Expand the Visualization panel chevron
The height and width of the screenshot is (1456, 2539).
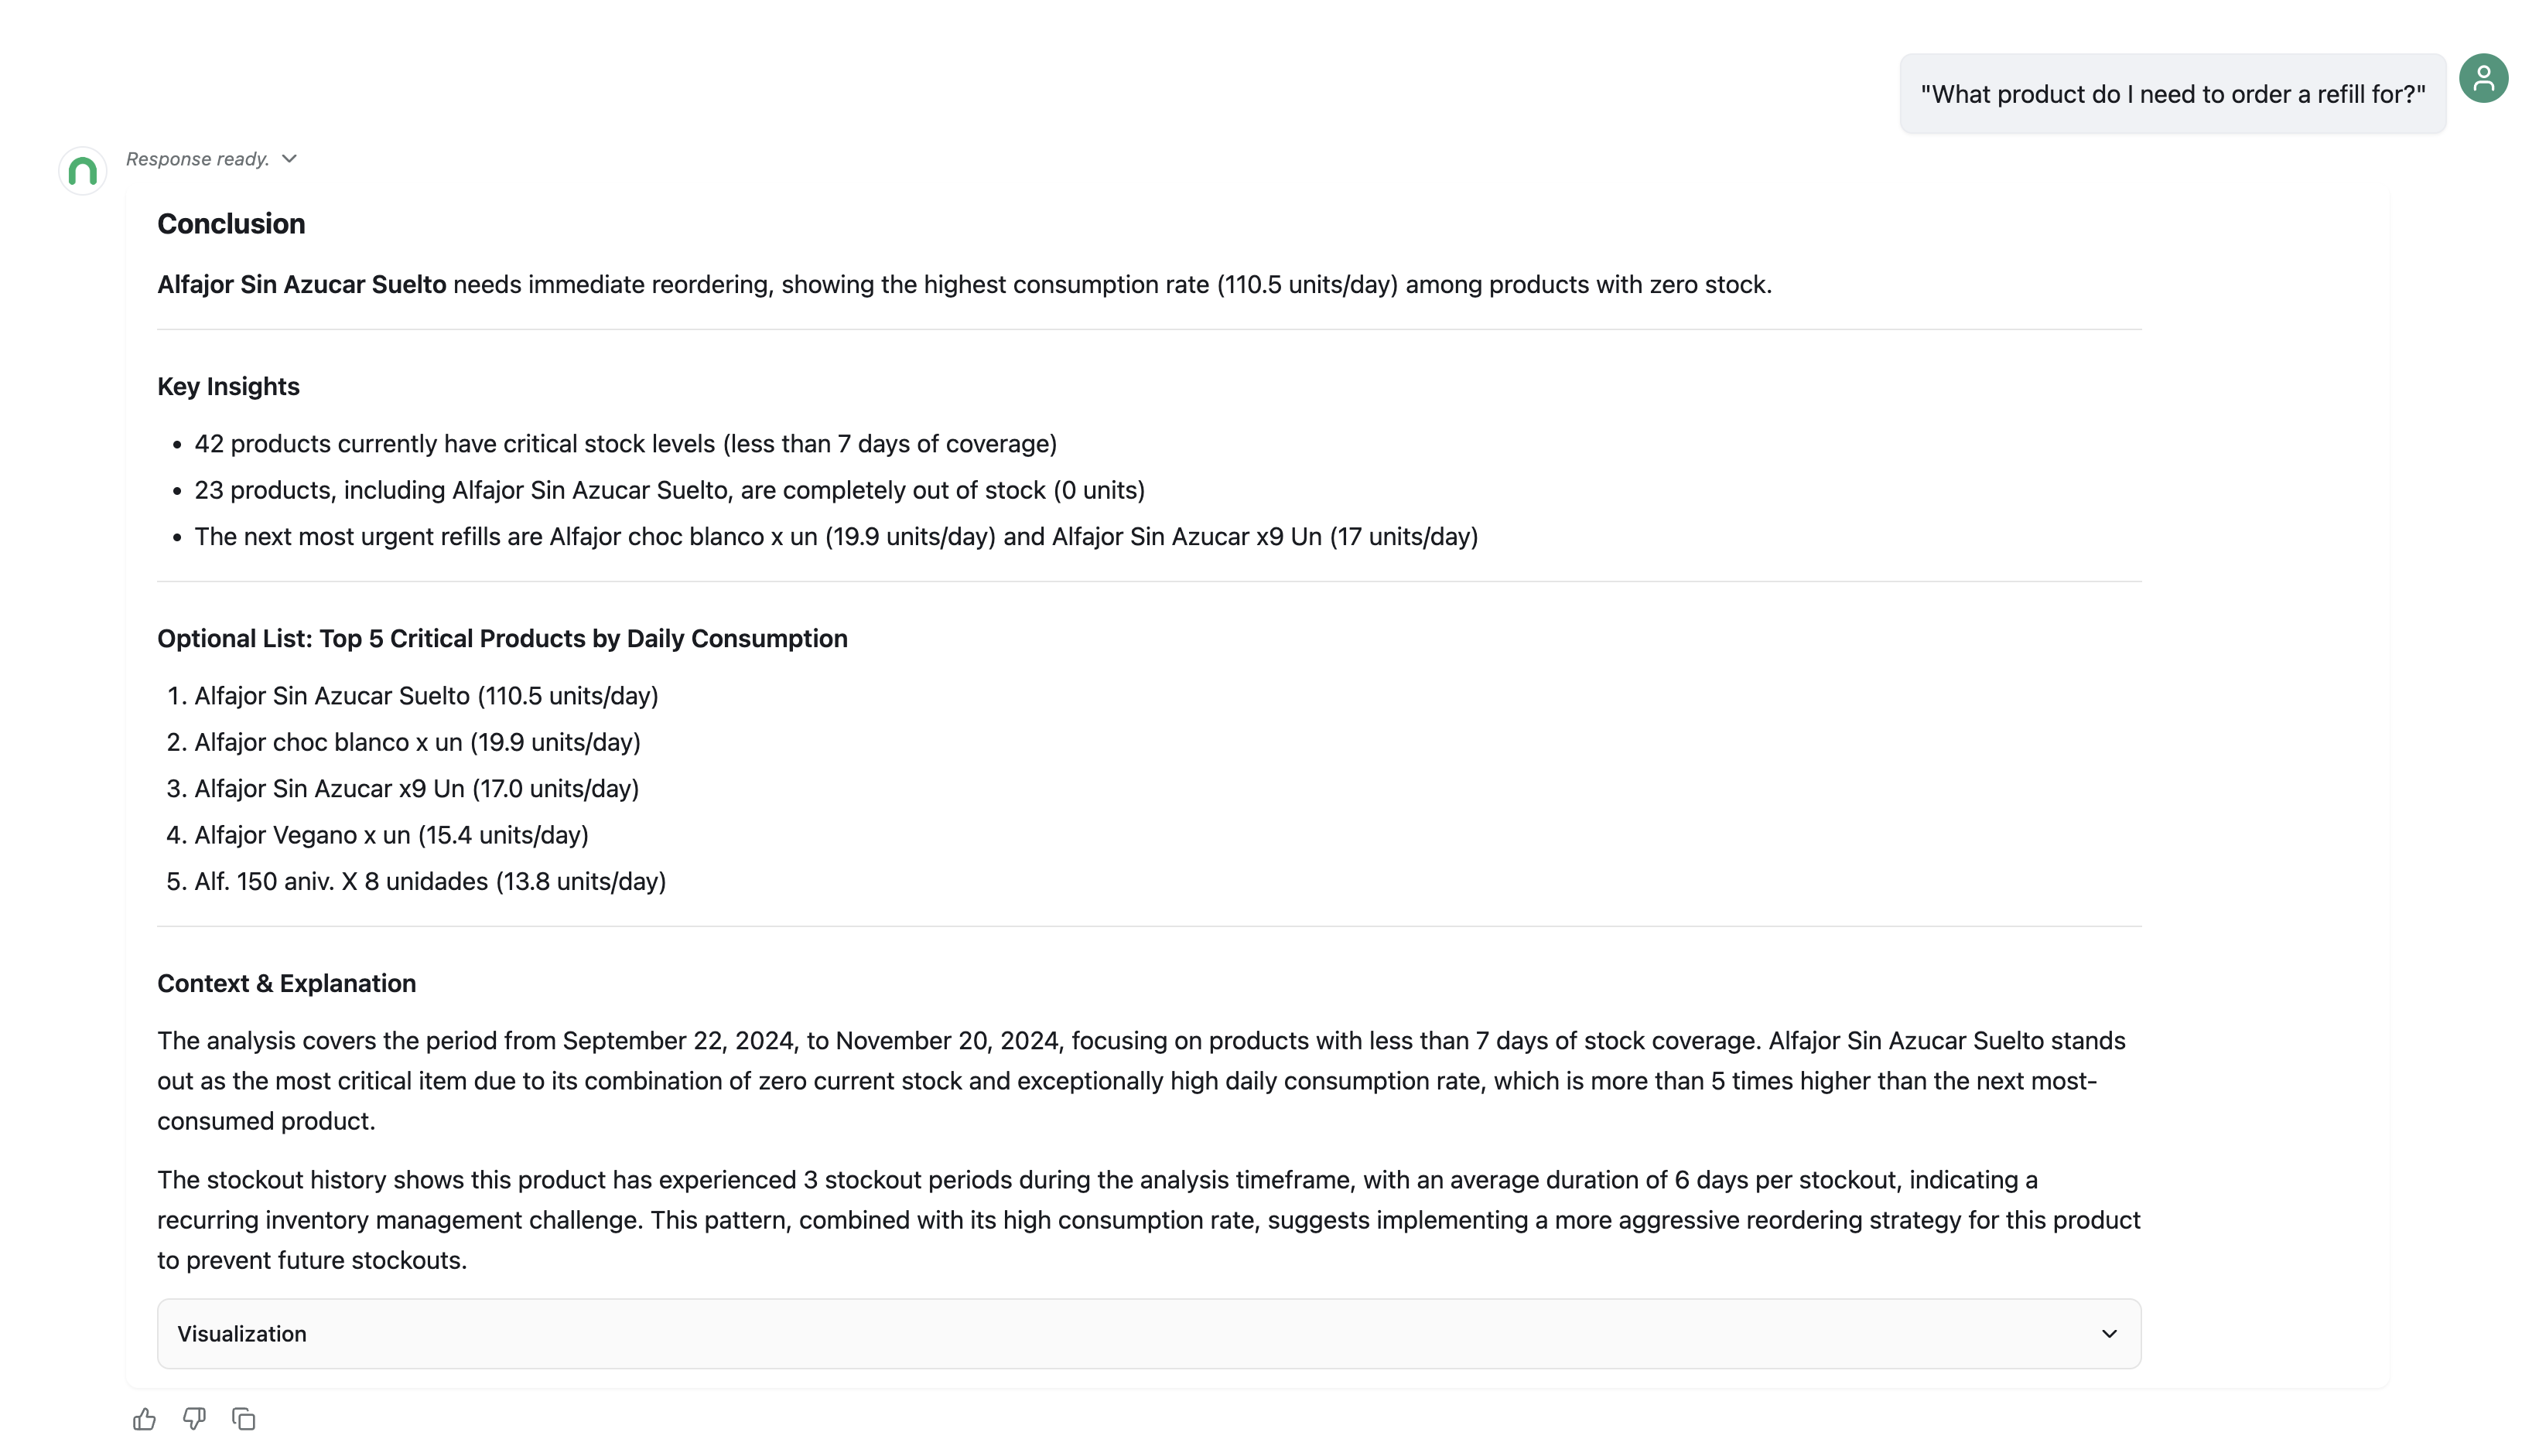pyautogui.click(x=2109, y=1333)
